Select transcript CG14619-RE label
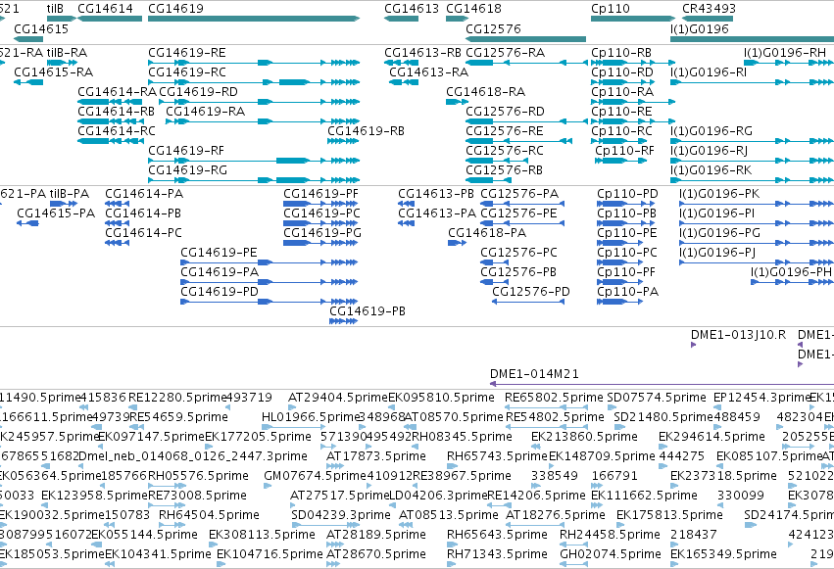This screenshot has width=834, height=569. tap(186, 53)
